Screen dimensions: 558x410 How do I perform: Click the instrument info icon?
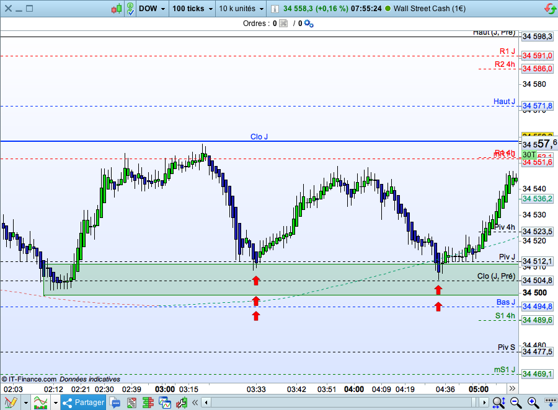(275, 9)
